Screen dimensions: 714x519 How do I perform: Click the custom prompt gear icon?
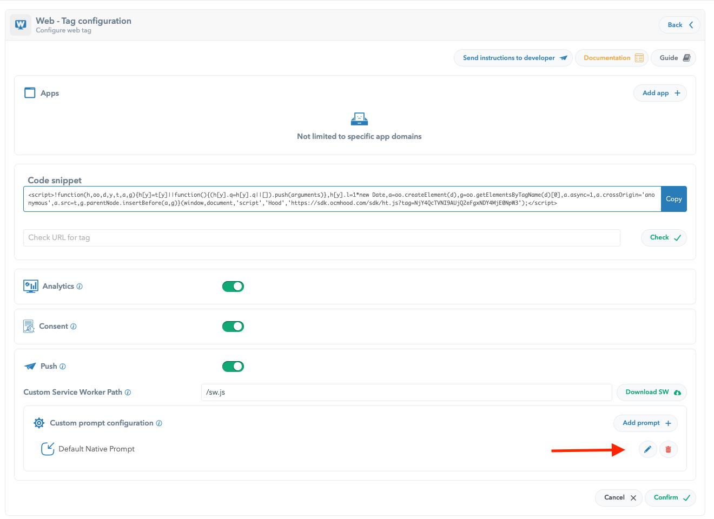point(39,423)
